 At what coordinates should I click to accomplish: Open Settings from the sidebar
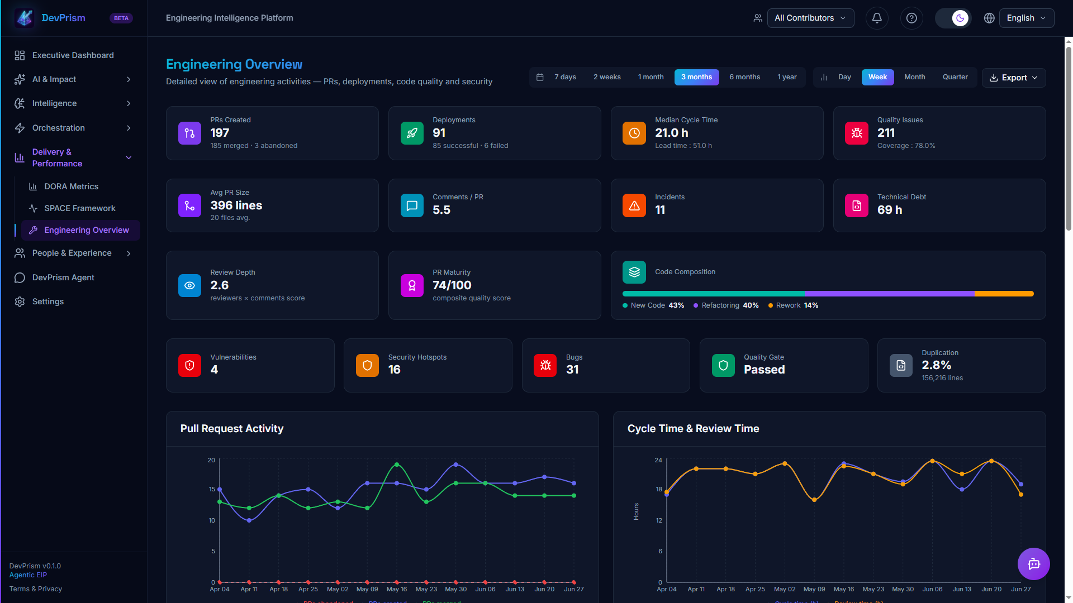(x=74, y=301)
